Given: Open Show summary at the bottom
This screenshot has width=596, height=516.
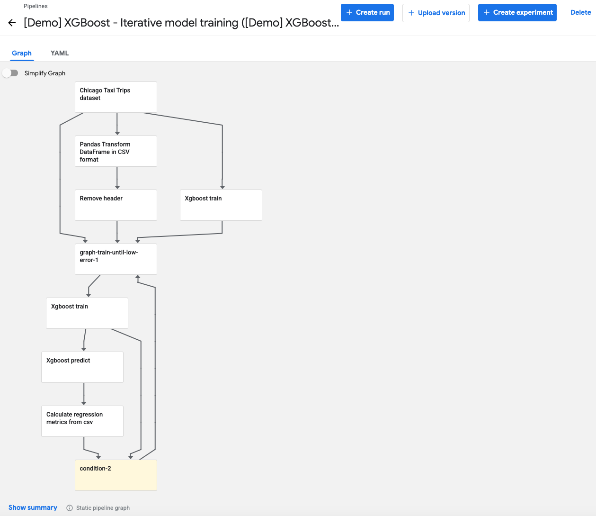Looking at the screenshot, I should point(33,507).
